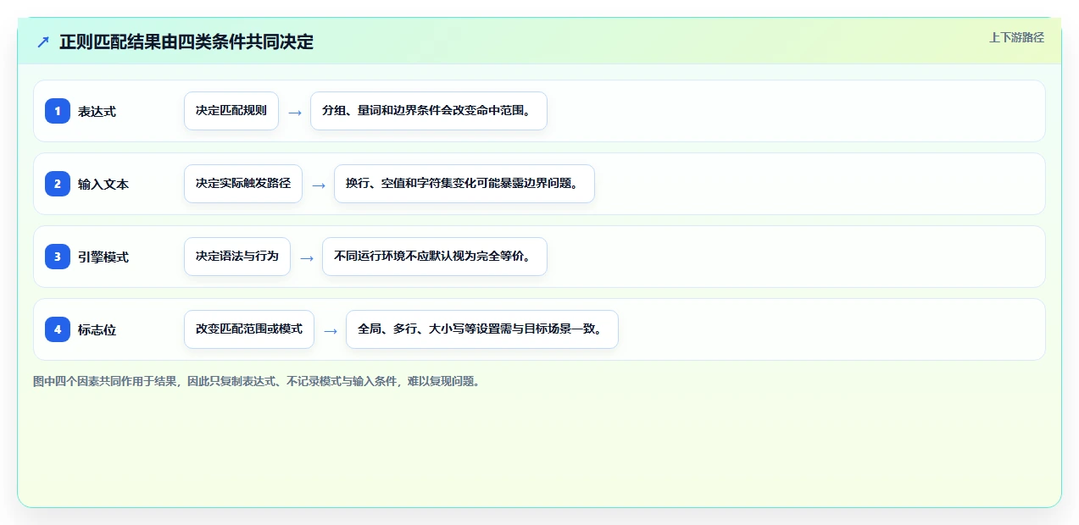Click the 决定语法与行为 box
Image resolution: width=1079 pixels, height=525 pixels.
(x=237, y=257)
